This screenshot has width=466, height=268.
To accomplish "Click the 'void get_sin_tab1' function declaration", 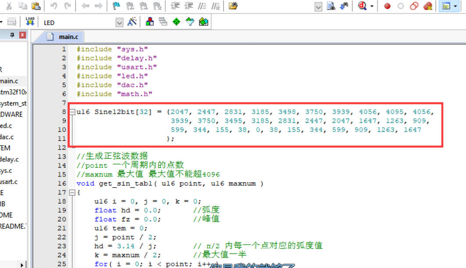I will 170,183.
